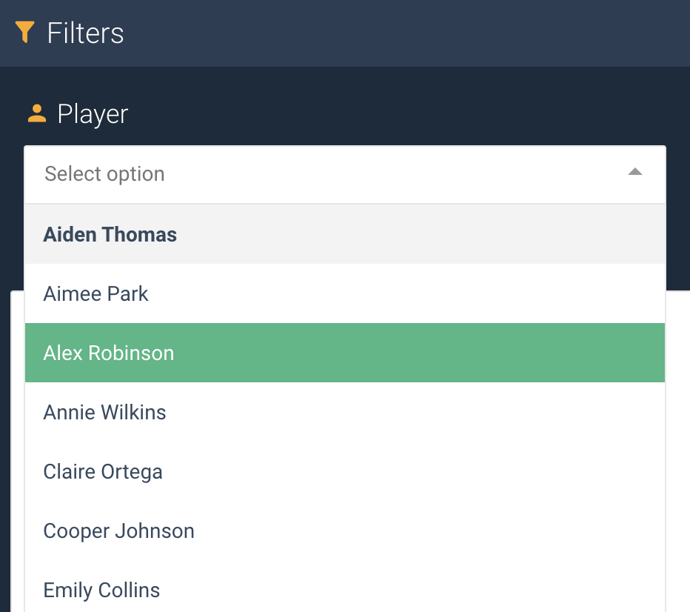Click the placeholder text Select option
Screen dimensions: 690x612
[104, 173]
